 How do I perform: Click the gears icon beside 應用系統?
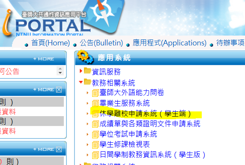85,57
